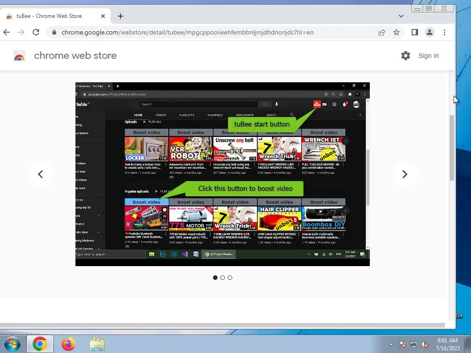
Task: Open the taskbar clock showing 8:01 AM
Action: tap(448, 344)
